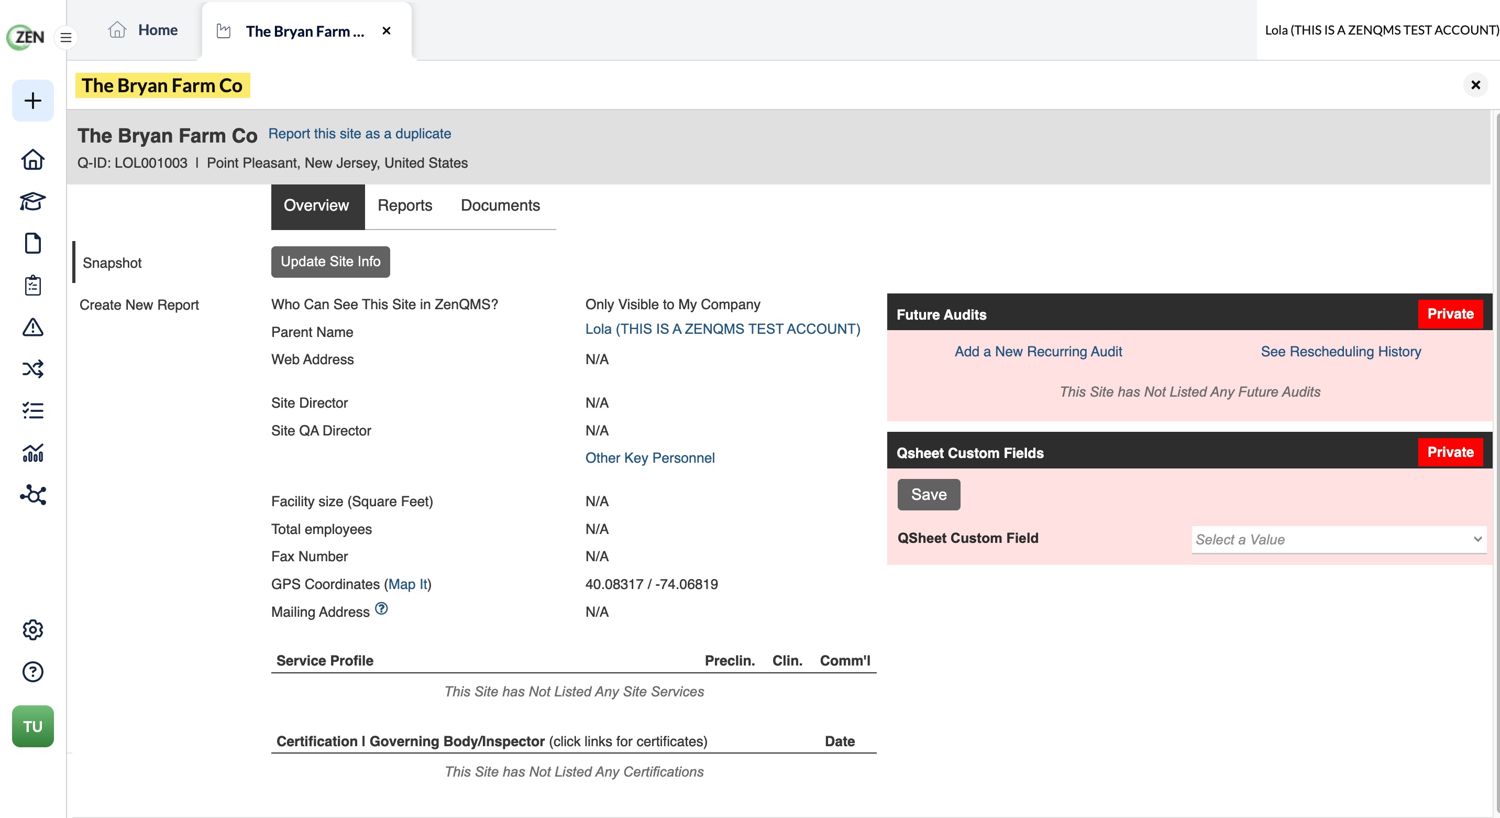Open the chart analytics icon in sidebar
This screenshot has height=818, width=1500.
pos(32,453)
